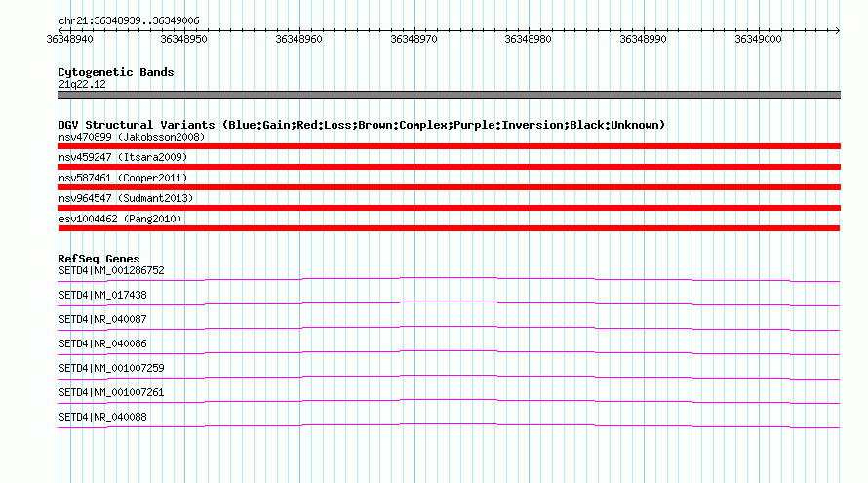Open variant nsv964547 (Sudmant2013) label

click(x=126, y=198)
